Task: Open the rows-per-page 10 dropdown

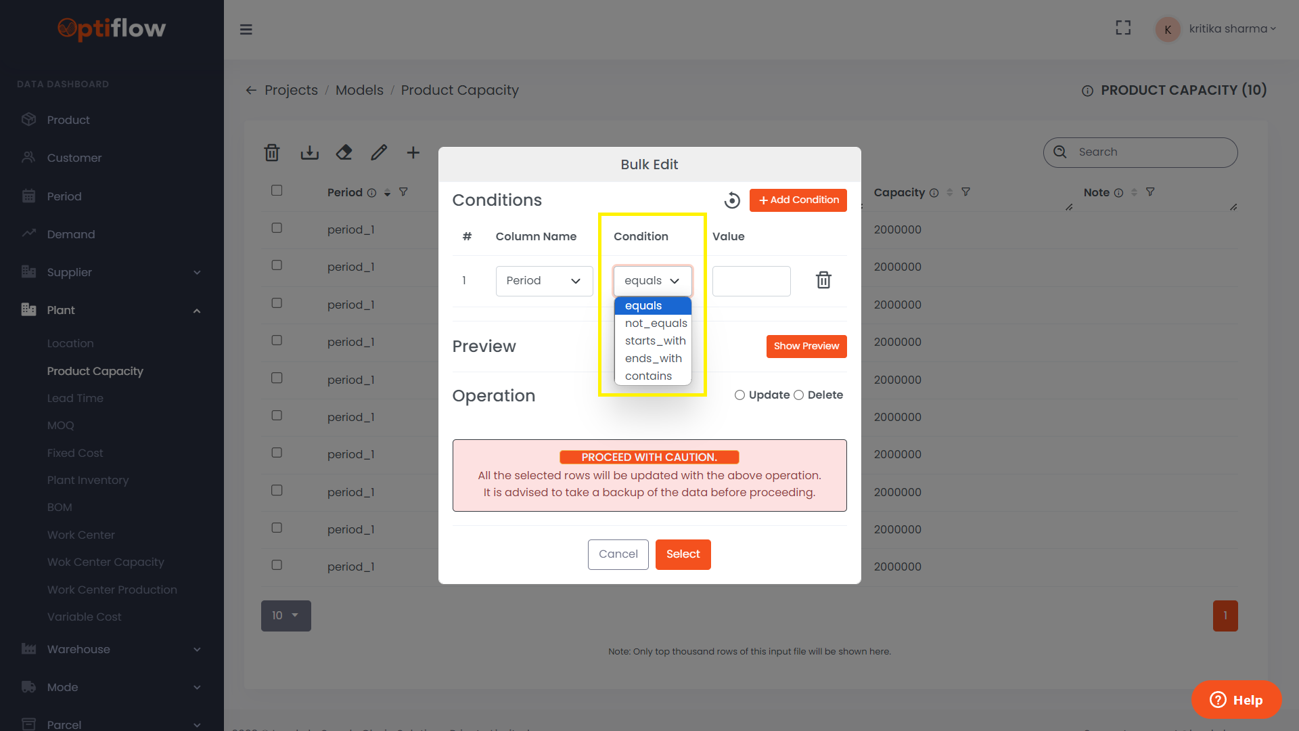Action: point(286,616)
